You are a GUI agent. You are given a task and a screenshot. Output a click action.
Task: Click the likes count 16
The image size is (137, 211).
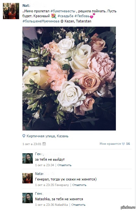click(x=128, y=144)
